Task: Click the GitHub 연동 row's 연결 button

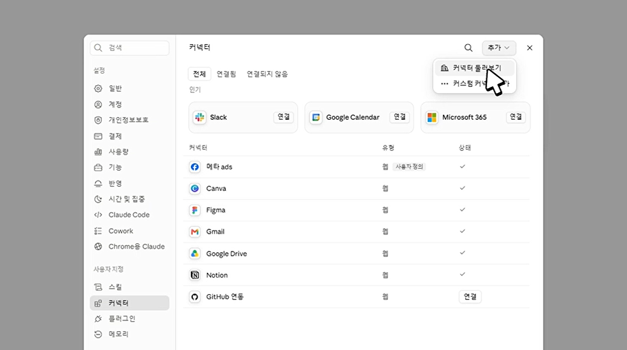Action: [470, 297]
